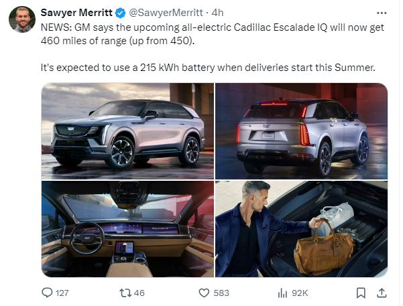Click the 4h timestamp
Viewport: 403px width, 306px height.
217,13
